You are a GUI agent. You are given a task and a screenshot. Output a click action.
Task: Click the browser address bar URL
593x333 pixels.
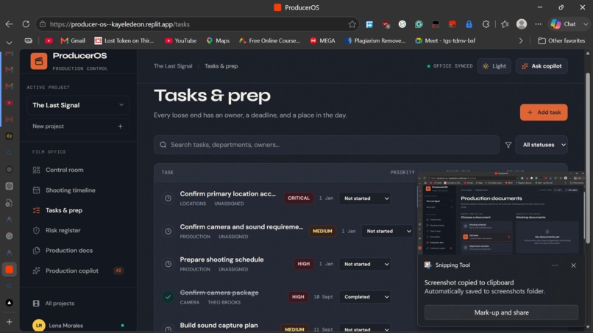pyautogui.click(x=119, y=24)
